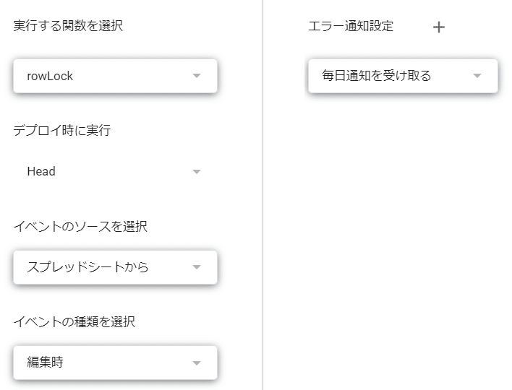
Task: Open the スプレッドシートから dropdown arrow
Action: [x=197, y=267]
